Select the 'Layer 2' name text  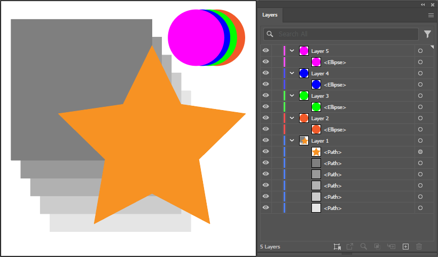(x=320, y=119)
